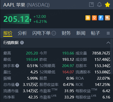Click the tan stacked-layers badge icon
The width and height of the screenshot is (113, 102).
coord(107,18)
